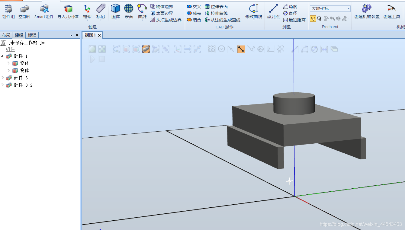405x230 pixels.
Task: Expand the 部件_3_2 tree node
Action: point(3,85)
